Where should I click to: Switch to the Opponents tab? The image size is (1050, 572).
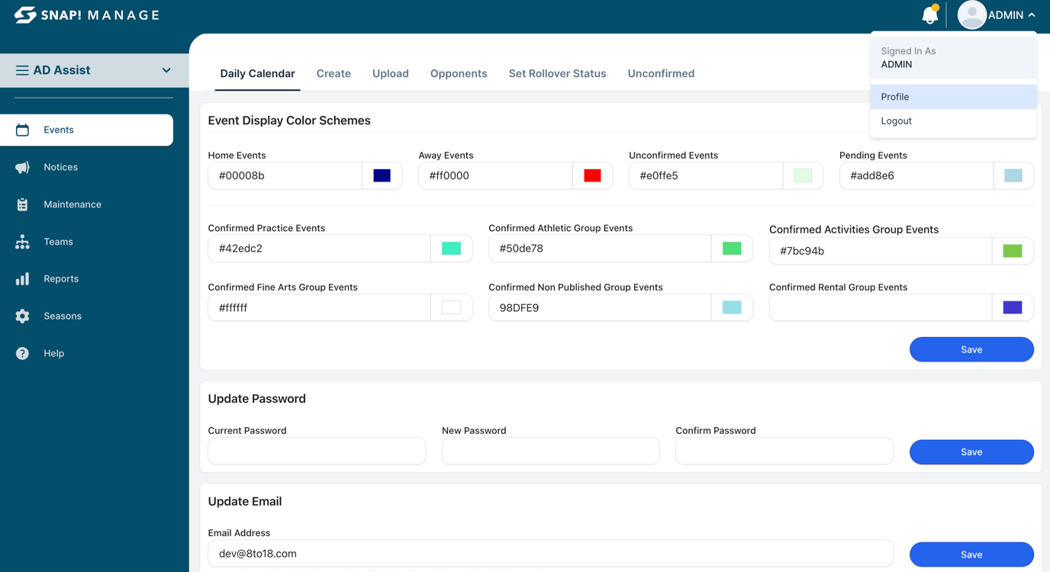[459, 74]
